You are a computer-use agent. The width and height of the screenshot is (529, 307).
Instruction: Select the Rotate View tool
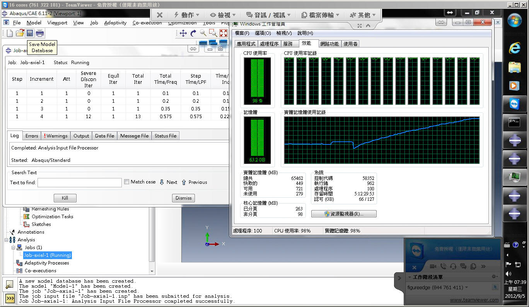click(193, 33)
